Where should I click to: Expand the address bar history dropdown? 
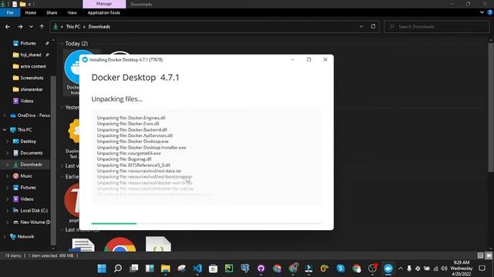[361, 27]
